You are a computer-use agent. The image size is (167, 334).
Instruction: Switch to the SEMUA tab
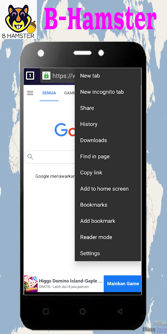pyautogui.click(x=49, y=93)
